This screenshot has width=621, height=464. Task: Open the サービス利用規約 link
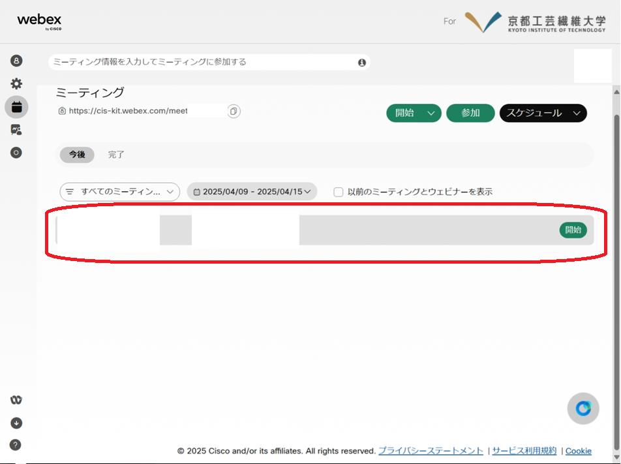[x=524, y=451]
